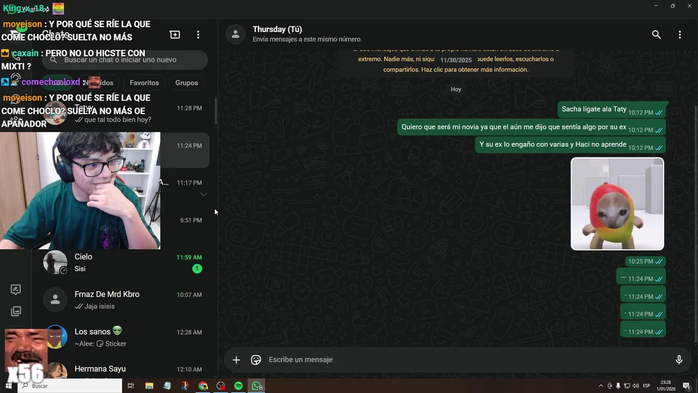Switch to WhatsApp taskbar icon
The width and height of the screenshot is (698, 393).
[x=256, y=386]
